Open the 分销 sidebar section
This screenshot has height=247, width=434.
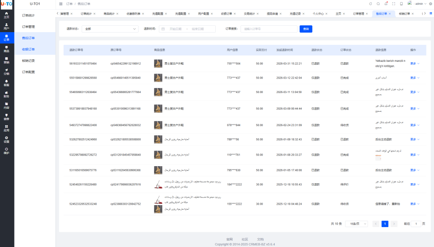tap(6, 72)
